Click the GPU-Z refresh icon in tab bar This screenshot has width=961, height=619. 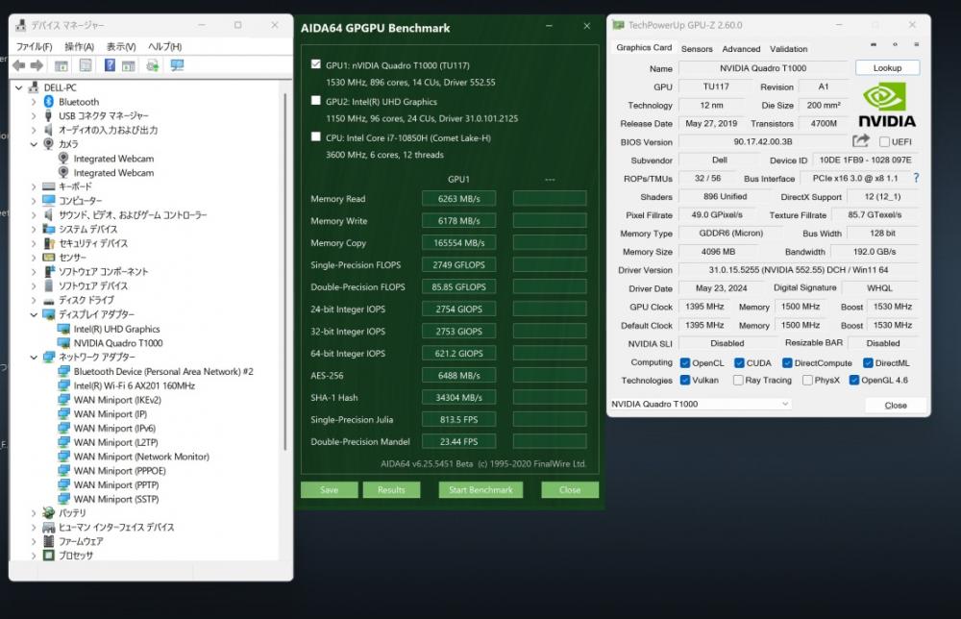895,45
